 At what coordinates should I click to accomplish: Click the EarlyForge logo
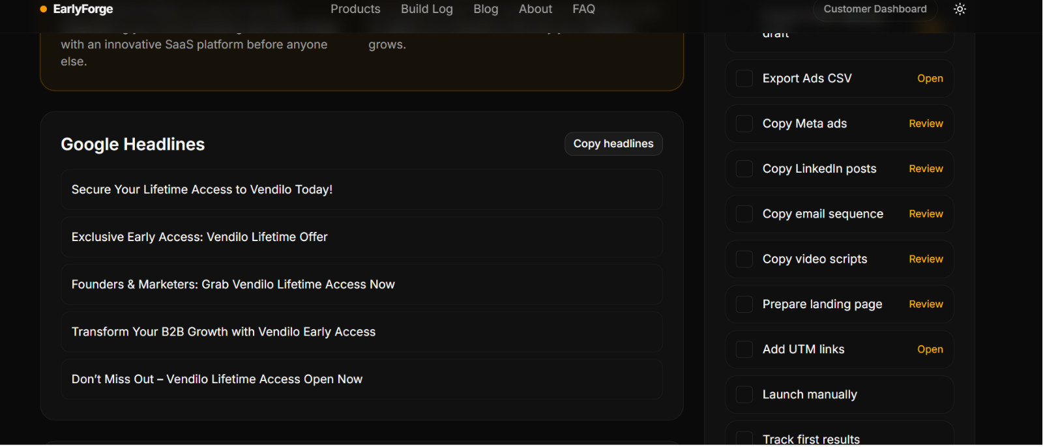76,9
